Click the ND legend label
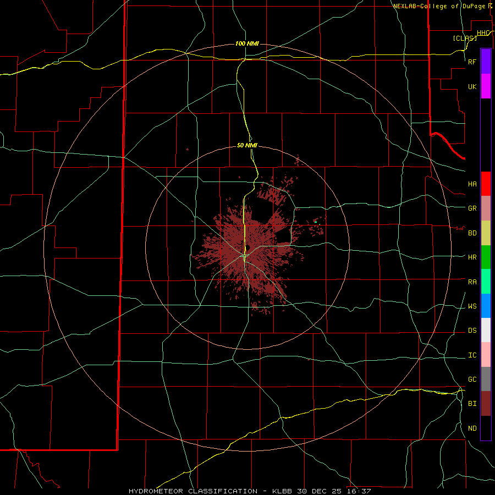495x495 pixels. 472,428
